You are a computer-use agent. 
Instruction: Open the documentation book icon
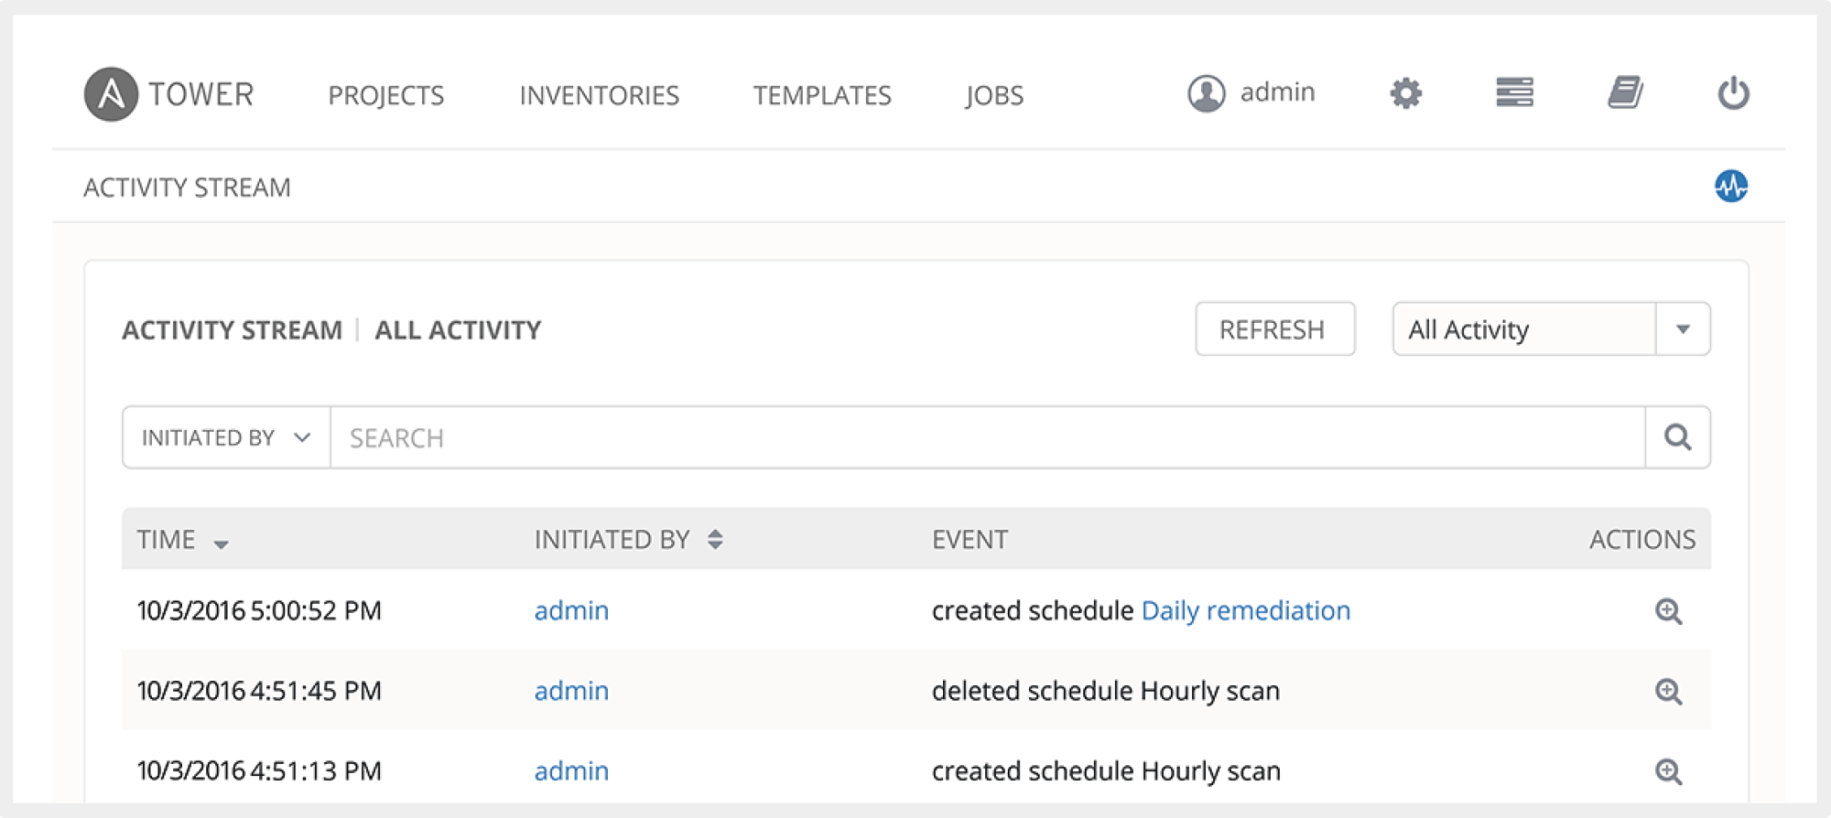click(x=1625, y=93)
